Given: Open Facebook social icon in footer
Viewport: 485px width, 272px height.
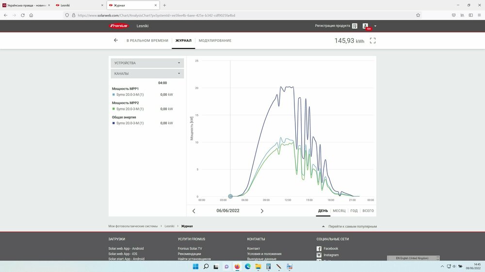Looking at the screenshot, I should (x=319, y=248).
